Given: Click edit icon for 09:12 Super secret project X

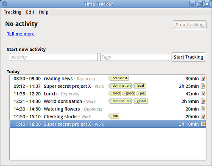Looking at the screenshot, I should [203, 86].
